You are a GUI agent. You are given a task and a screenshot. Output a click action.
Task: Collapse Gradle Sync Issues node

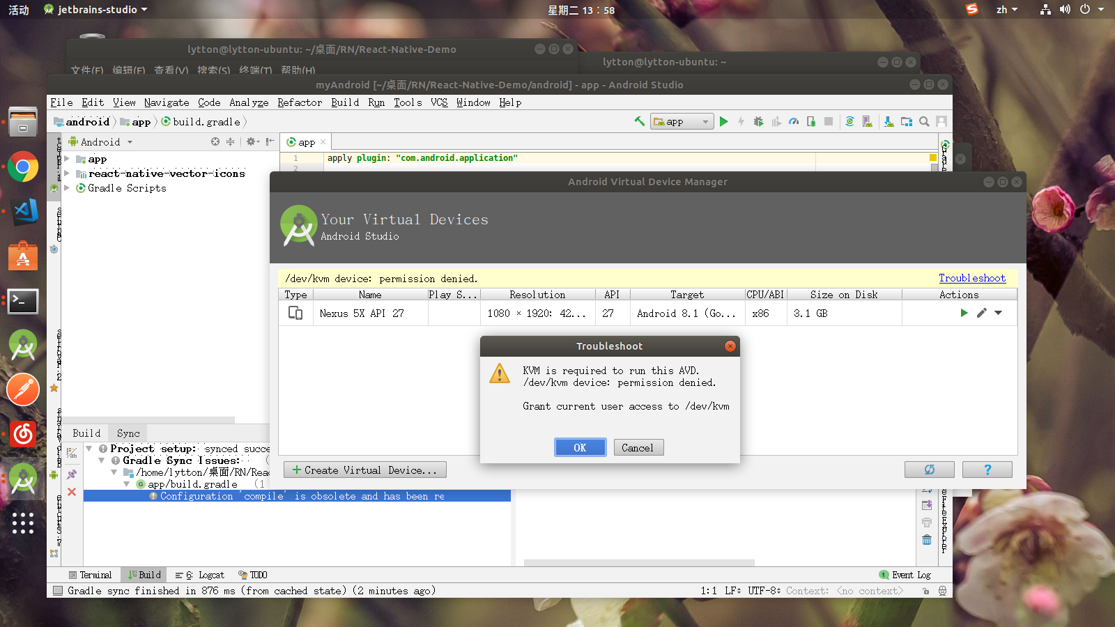click(102, 460)
